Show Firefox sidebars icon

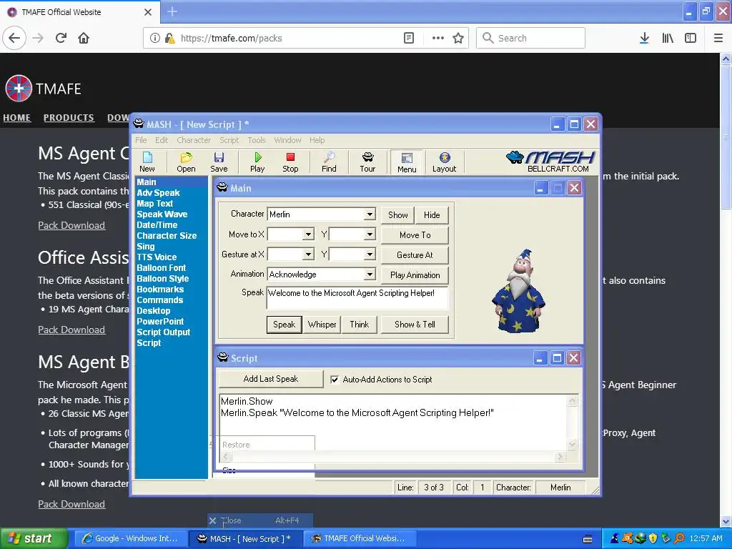pyautogui.click(x=691, y=38)
